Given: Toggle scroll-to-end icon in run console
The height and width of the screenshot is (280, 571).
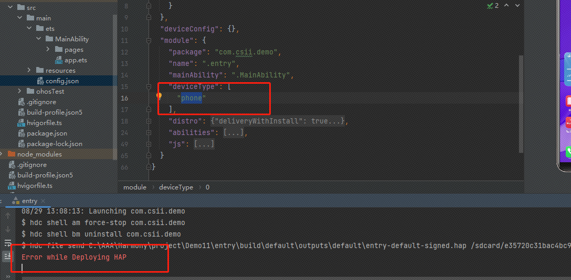Looking at the screenshot, I should coord(8,256).
